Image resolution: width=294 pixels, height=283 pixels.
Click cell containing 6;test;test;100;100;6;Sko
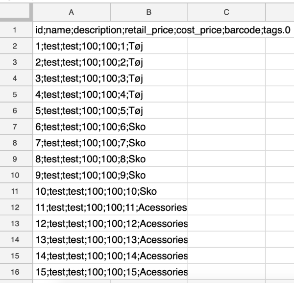(x=71, y=127)
